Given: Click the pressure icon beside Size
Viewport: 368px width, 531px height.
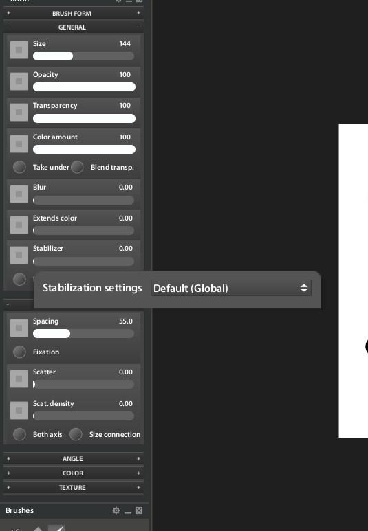Looking at the screenshot, I should 19,49.
